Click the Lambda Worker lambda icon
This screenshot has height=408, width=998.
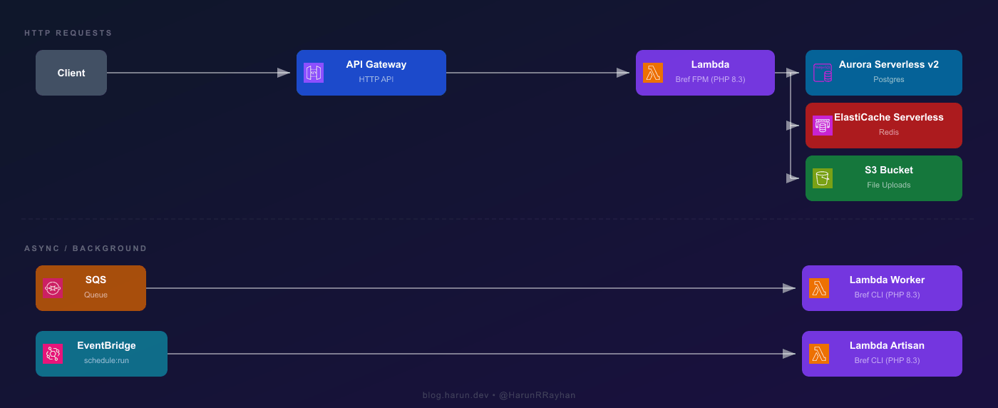click(x=819, y=288)
